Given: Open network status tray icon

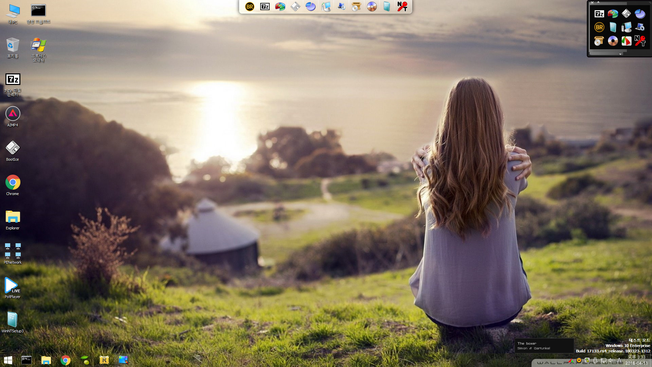Looking at the screenshot, I should click(603, 361).
